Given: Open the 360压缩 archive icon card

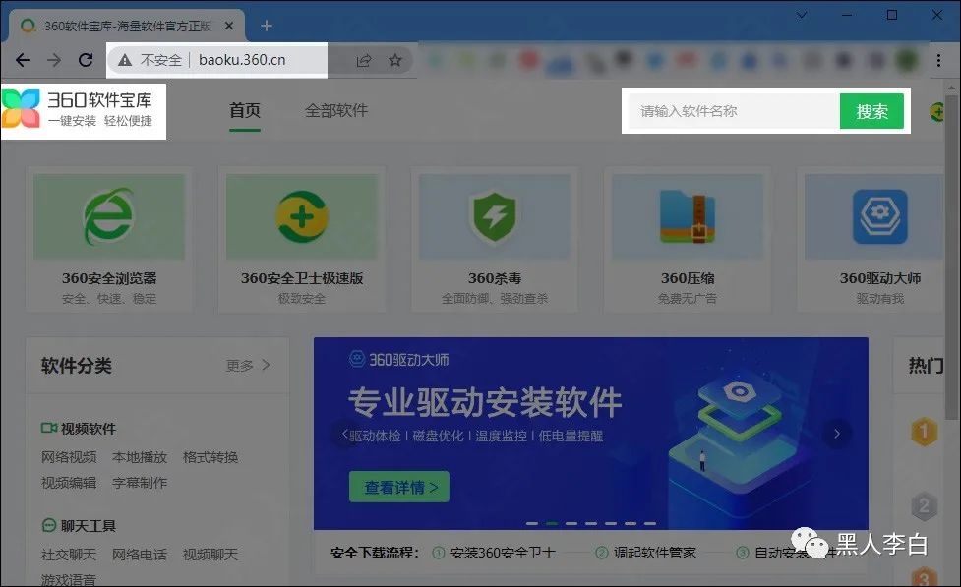Looking at the screenshot, I should [687, 215].
